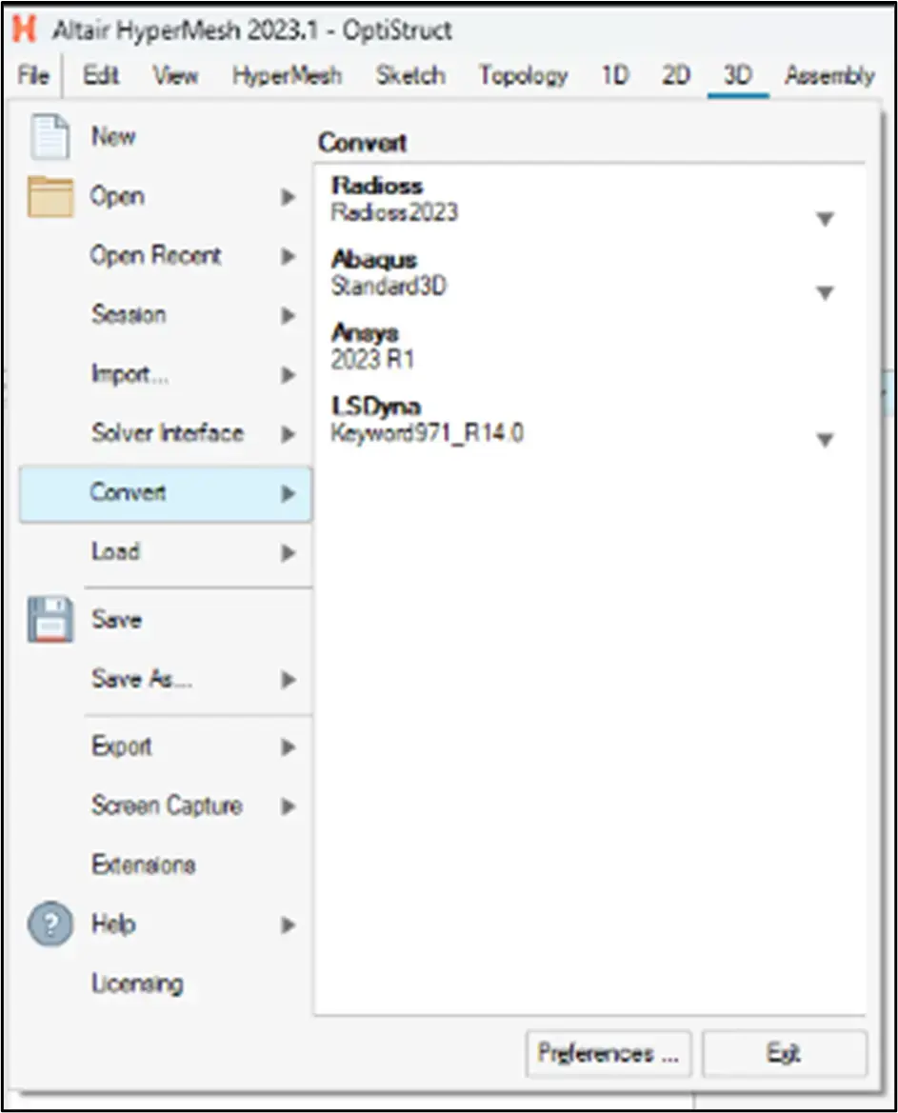
Task: Select the Screen Capture menu entry
Action: click(167, 805)
